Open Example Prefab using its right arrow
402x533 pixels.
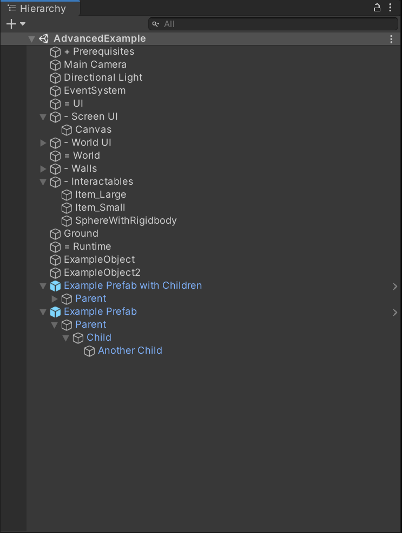tap(395, 312)
